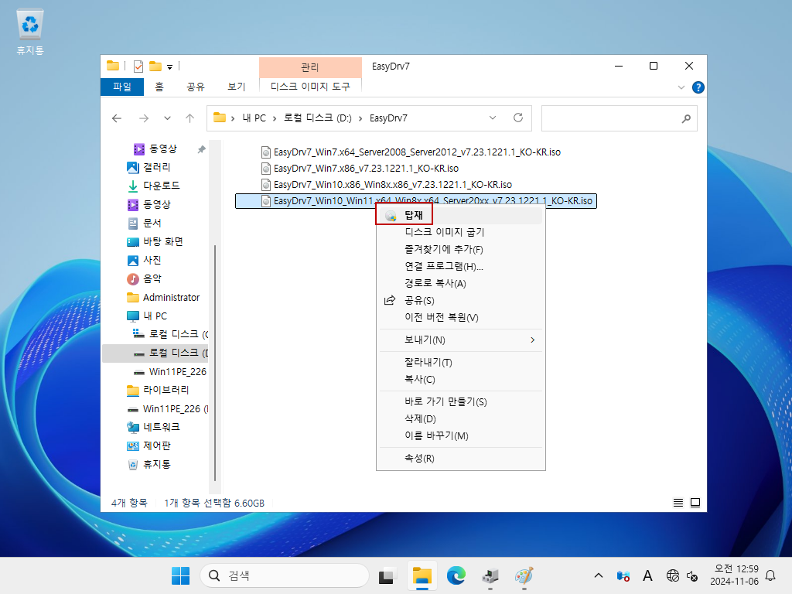Open the 디스크 이미지 도구 tab
Image resolution: width=792 pixels, height=594 pixels.
click(x=310, y=87)
